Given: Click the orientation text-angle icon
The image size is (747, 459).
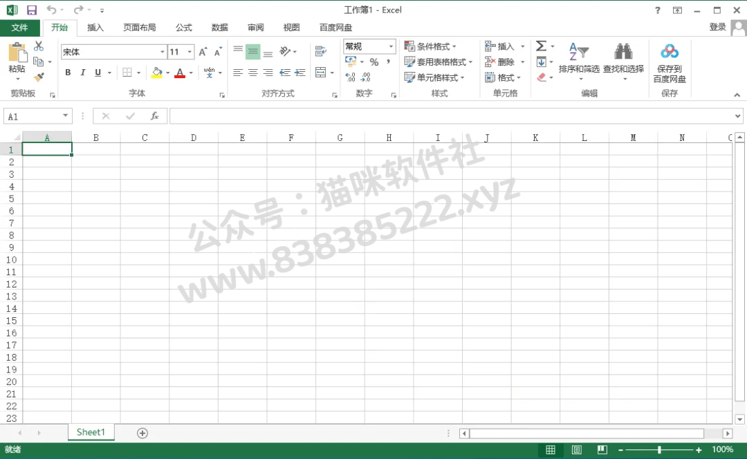Looking at the screenshot, I should 286,51.
